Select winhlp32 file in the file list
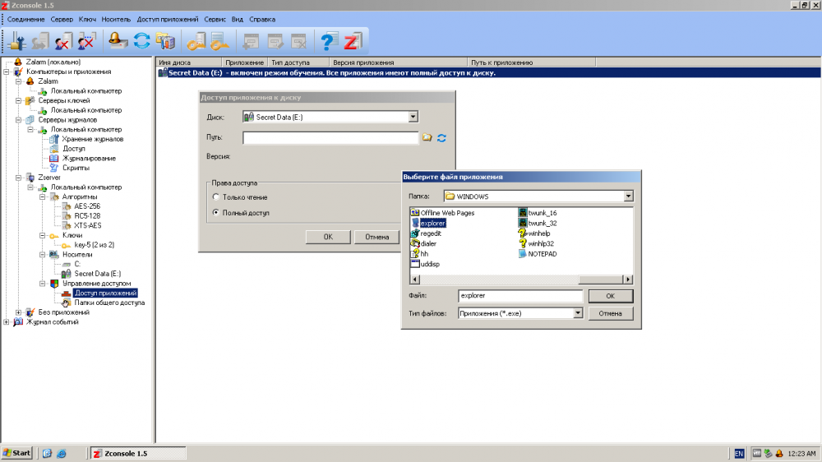Viewport: 822px width, 462px height. pos(536,243)
